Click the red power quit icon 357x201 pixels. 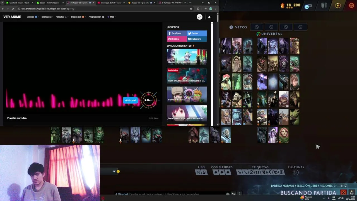coord(351,5)
